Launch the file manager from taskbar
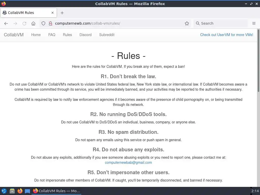Viewport: 260px width, 195px height. point(12,191)
